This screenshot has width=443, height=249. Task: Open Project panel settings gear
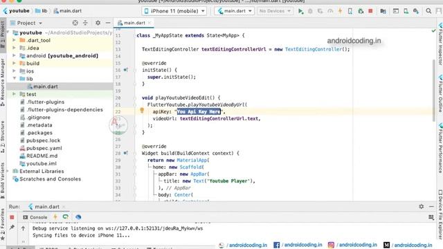coord(98,23)
